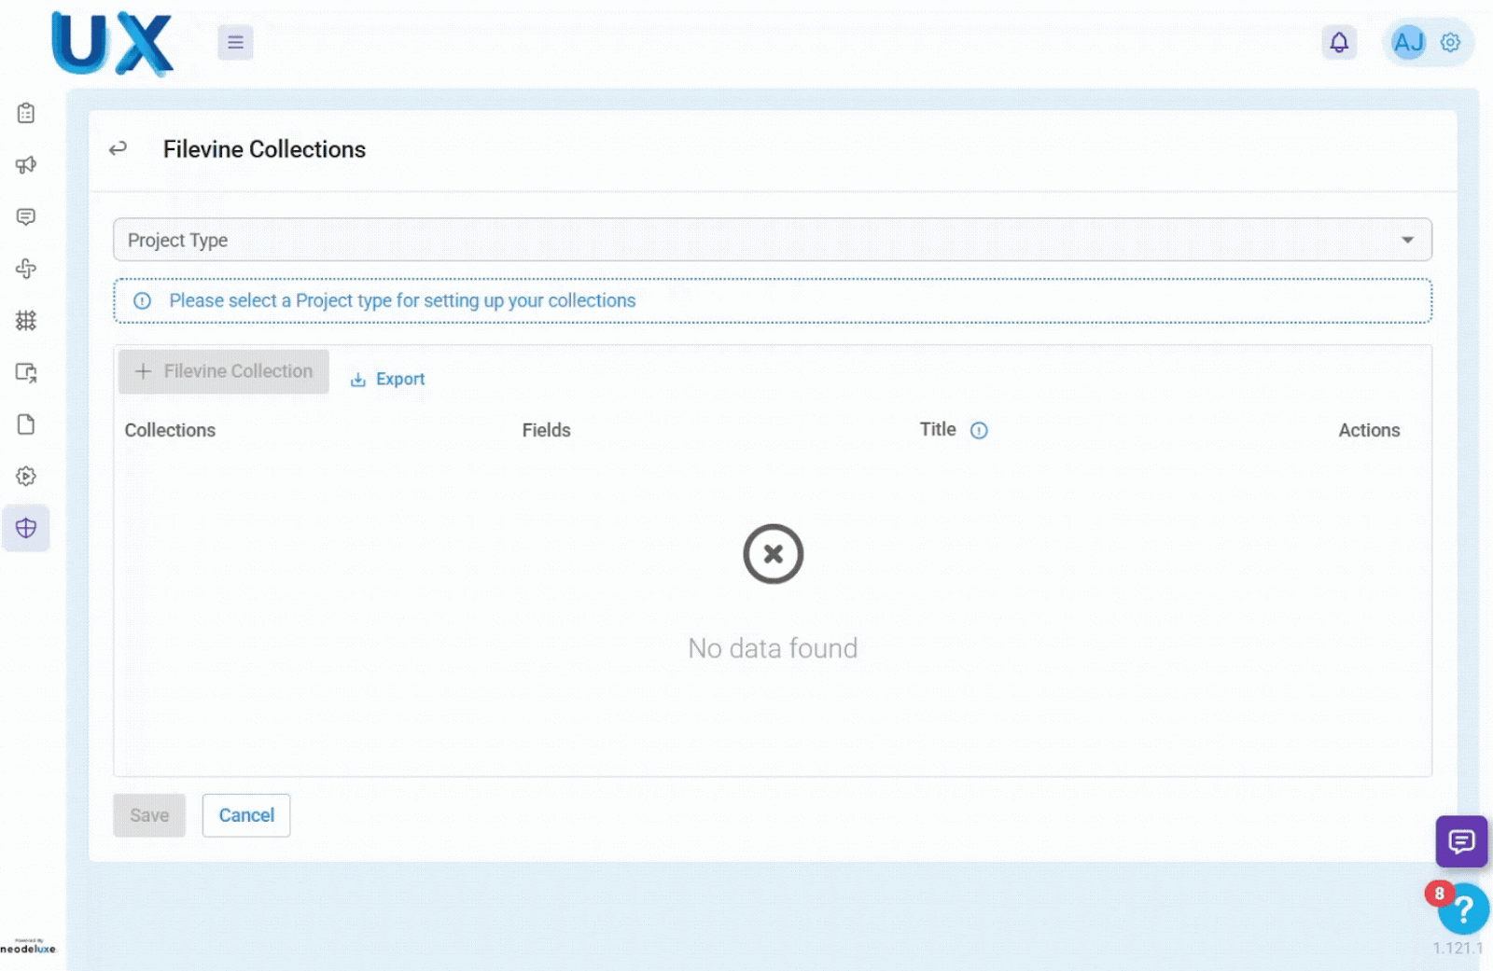Open the chat message sidebar icon
The height and width of the screenshot is (971, 1493).
[26, 216]
